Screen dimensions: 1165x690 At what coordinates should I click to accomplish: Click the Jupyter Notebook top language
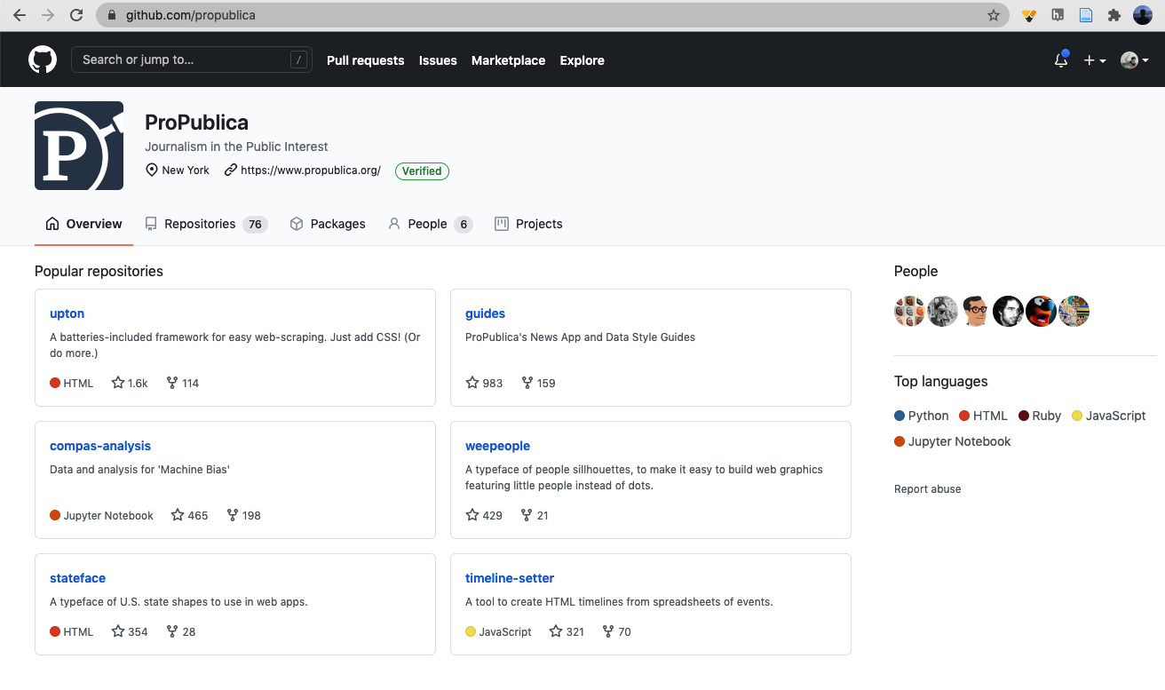click(x=953, y=441)
